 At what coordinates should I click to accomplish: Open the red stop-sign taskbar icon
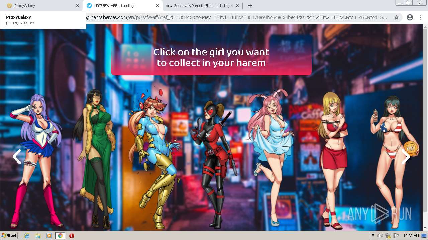tap(72, 236)
